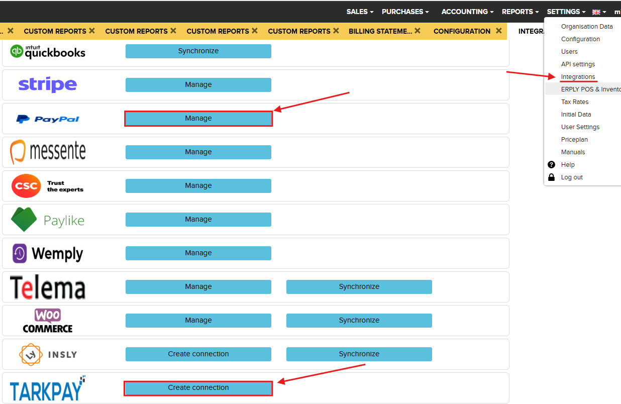Close the Billing Statement tab
The image size is (621, 404).
418,31
